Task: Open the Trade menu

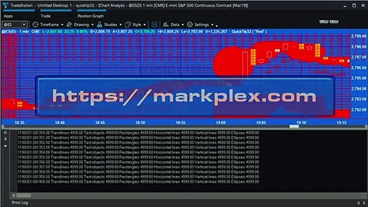Action: [45, 16]
